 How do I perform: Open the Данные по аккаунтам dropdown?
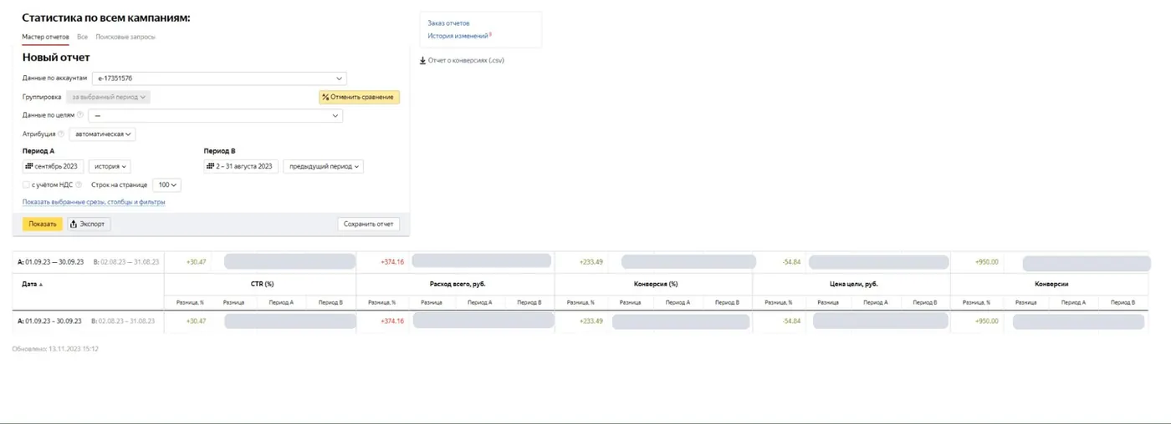coord(218,78)
